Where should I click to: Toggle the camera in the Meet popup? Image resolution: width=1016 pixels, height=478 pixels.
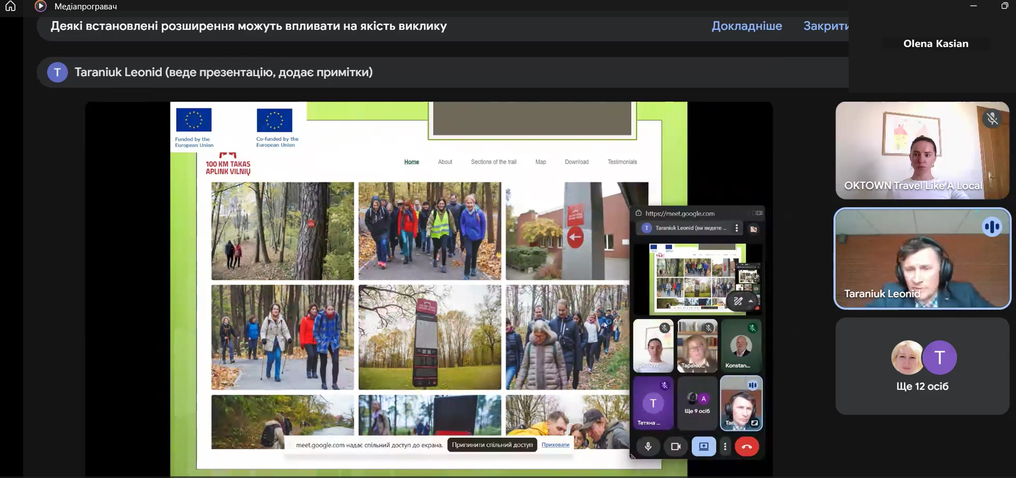pyautogui.click(x=675, y=447)
